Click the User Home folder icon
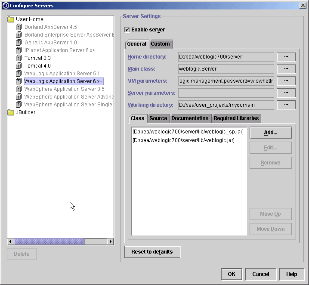Viewport: 309px width, 285px height. [11, 19]
